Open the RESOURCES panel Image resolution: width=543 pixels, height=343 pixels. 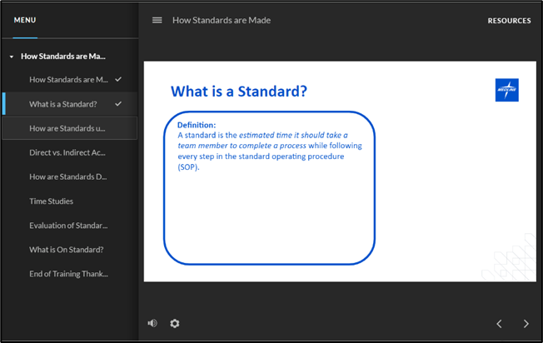click(x=509, y=21)
